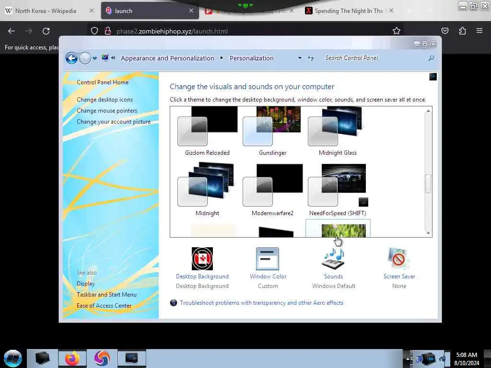Click the browser back arrow

(12, 31)
